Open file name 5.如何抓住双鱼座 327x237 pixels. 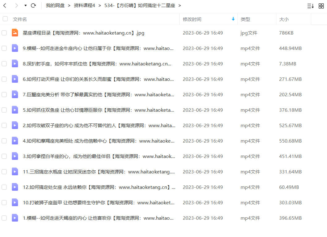(99, 110)
